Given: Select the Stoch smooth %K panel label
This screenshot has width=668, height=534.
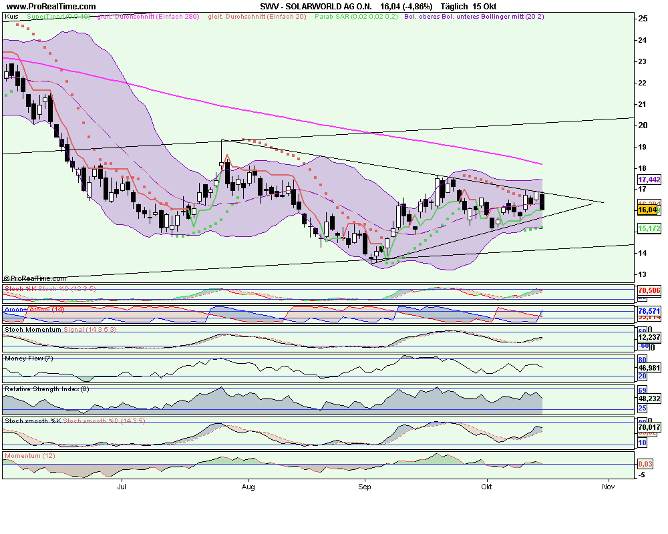Looking at the screenshot, I should 33,421.
